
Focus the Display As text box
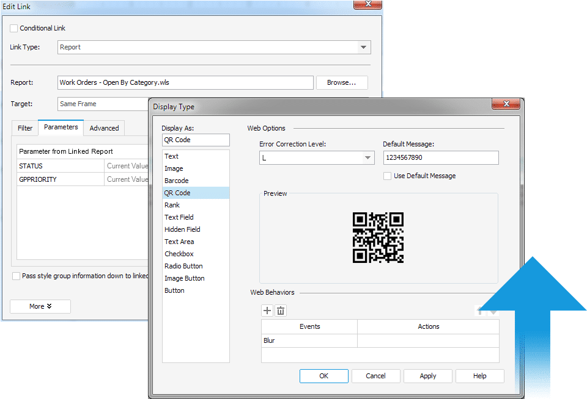(196, 140)
